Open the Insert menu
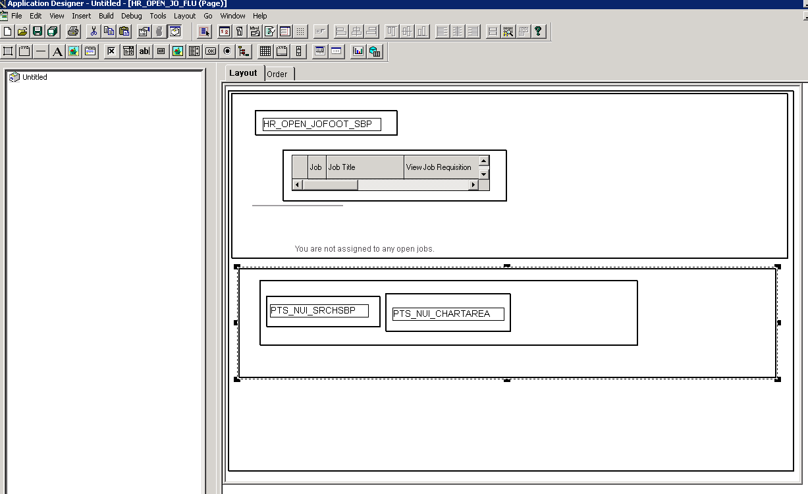The image size is (808, 494). [81, 16]
